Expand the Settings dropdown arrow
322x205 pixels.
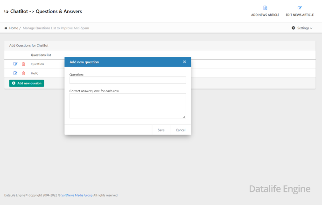click(x=311, y=28)
